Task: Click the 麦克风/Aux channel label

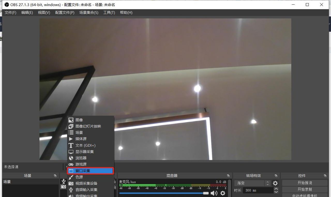Action: point(127,182)
